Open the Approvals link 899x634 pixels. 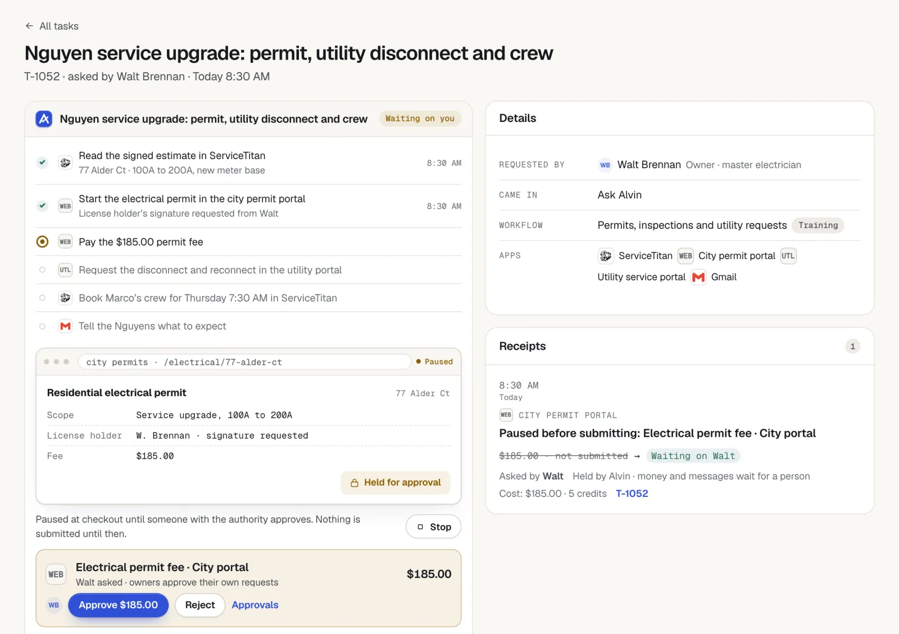[255, 605]
